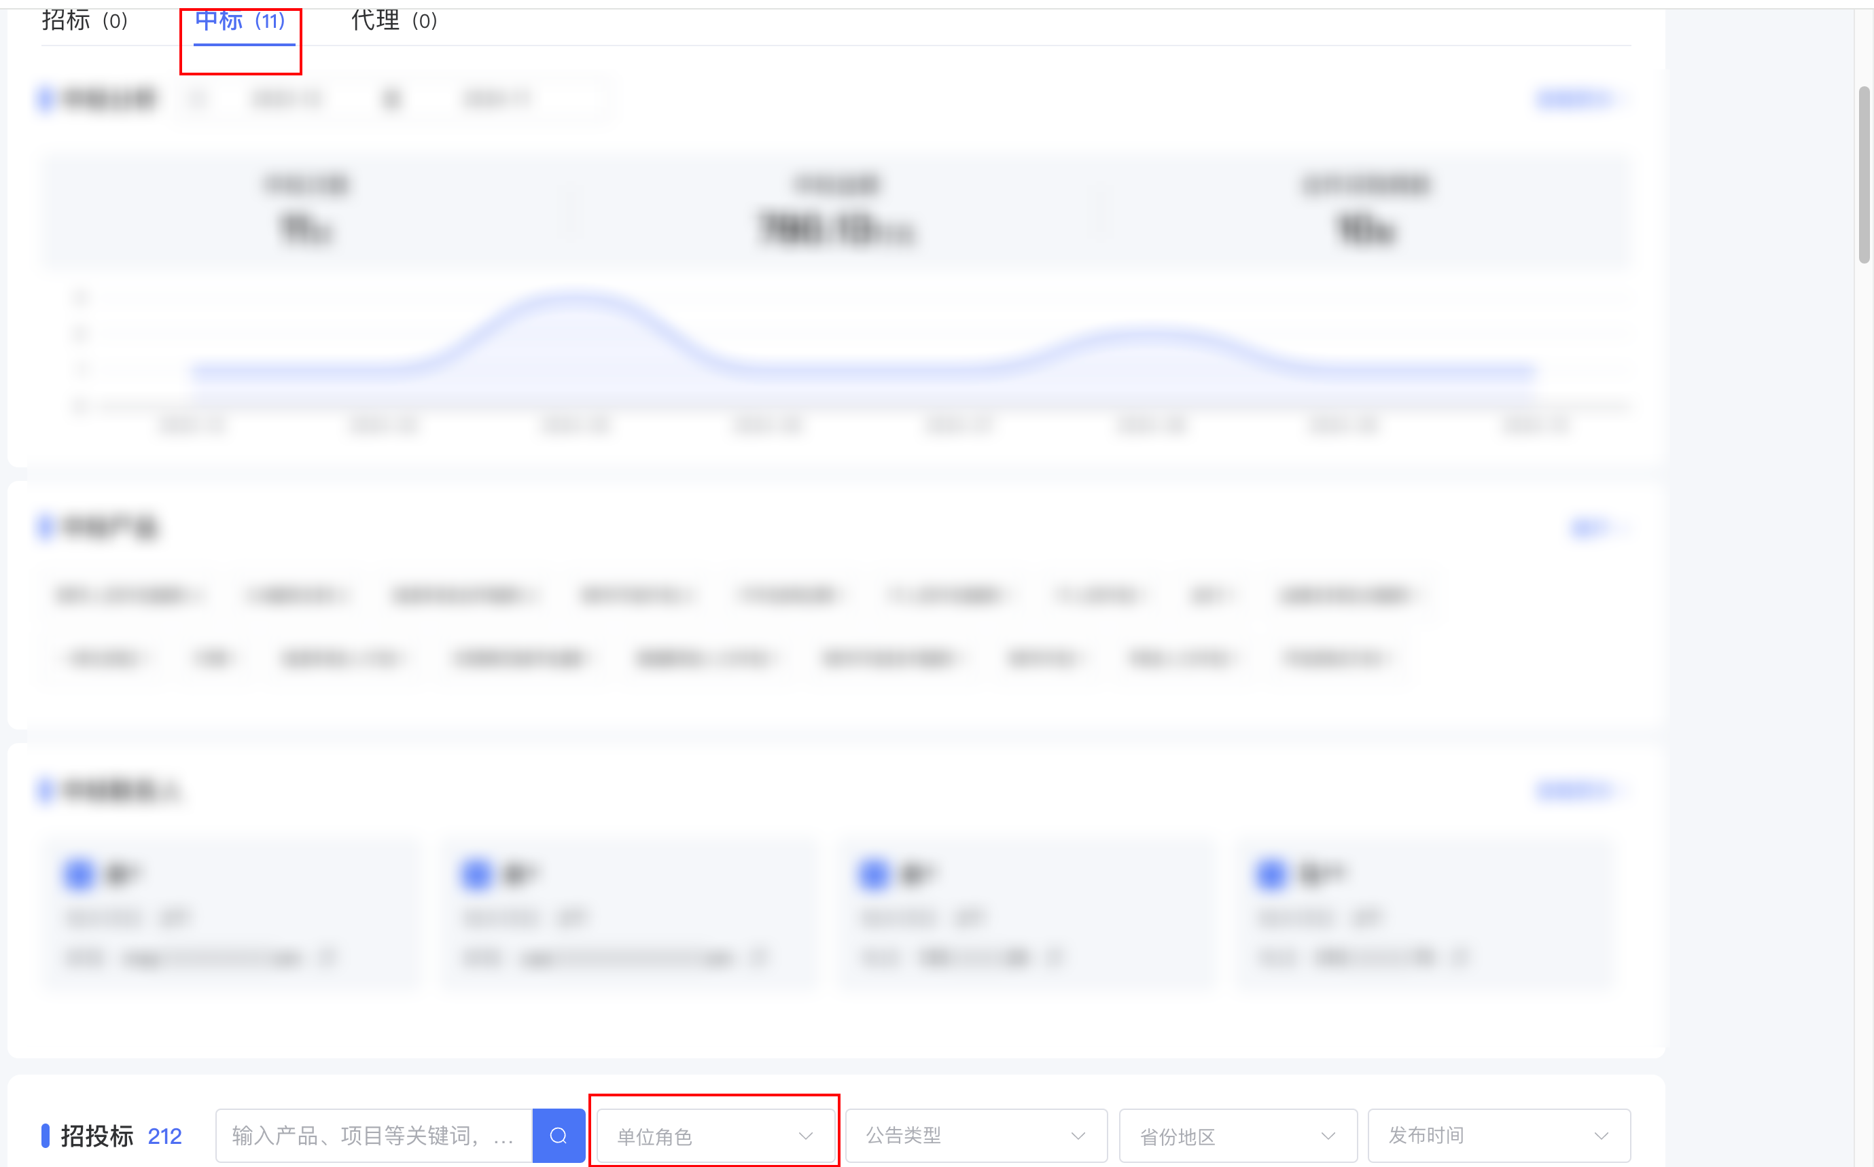Screen dimensions: 1874x1167
Task: Expand the 发布时间 dropdown
Action: coord(1498,1135)
